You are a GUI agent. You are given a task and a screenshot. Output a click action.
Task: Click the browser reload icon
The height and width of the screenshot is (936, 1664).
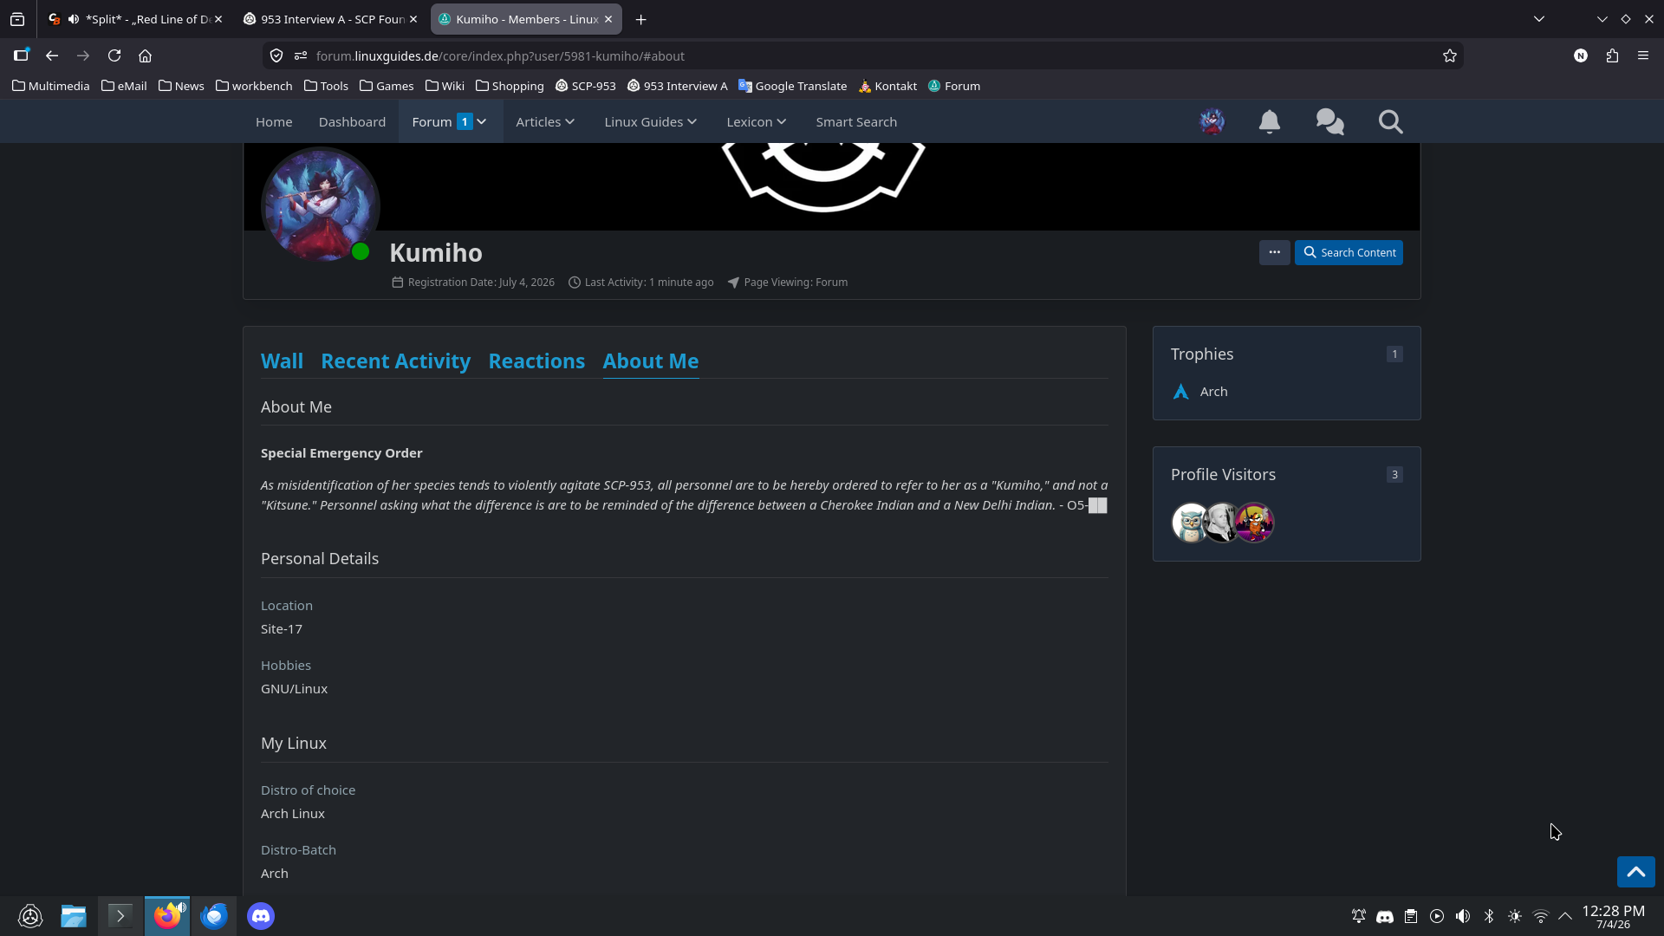(114, 55)
